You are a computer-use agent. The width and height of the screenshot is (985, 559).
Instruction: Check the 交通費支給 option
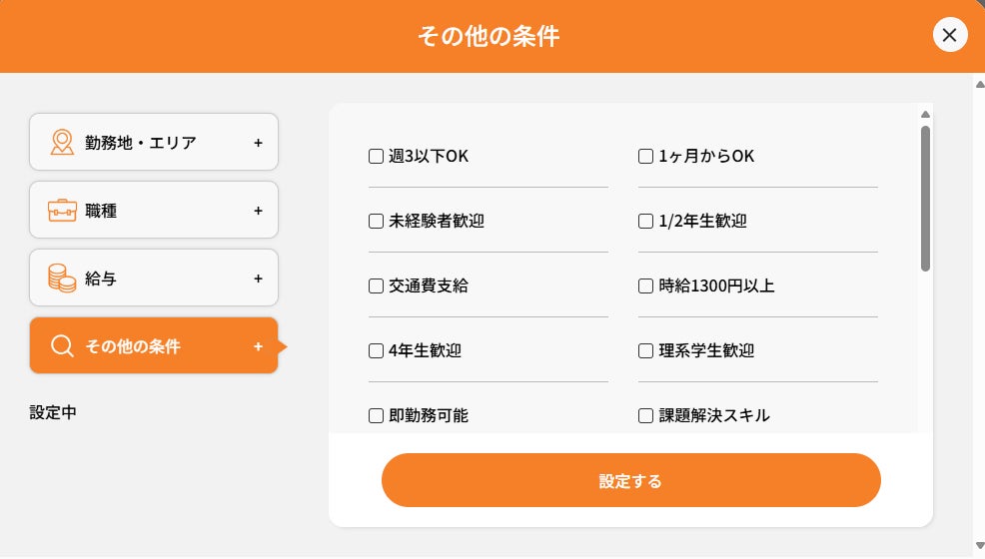[377, 286]
